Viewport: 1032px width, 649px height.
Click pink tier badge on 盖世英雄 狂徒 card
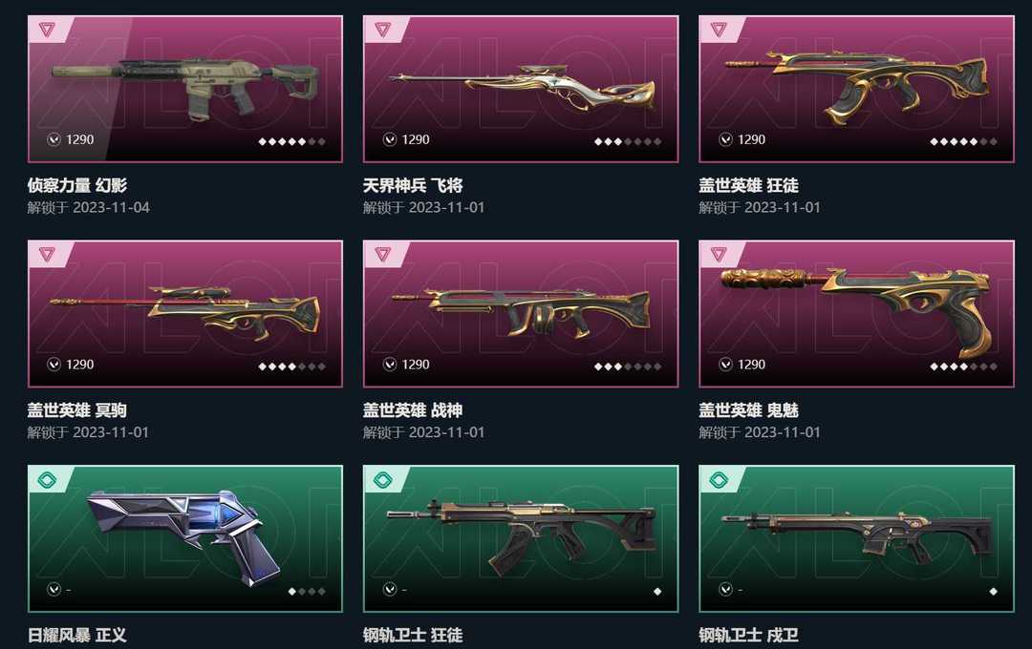click(718, 30)
